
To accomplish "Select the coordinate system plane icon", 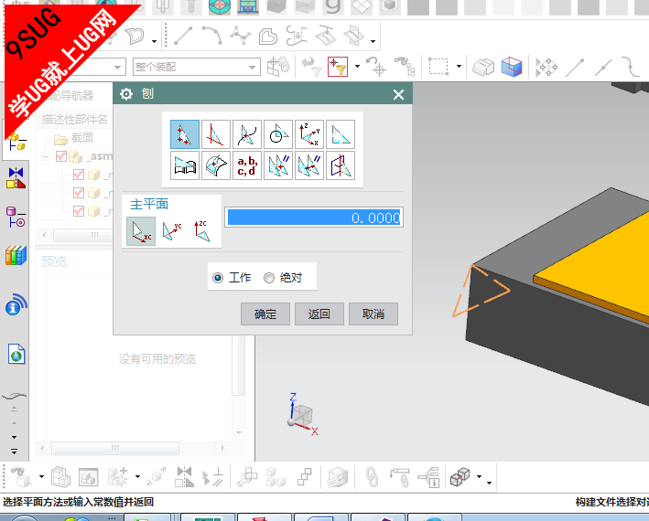I will (309, 134).
